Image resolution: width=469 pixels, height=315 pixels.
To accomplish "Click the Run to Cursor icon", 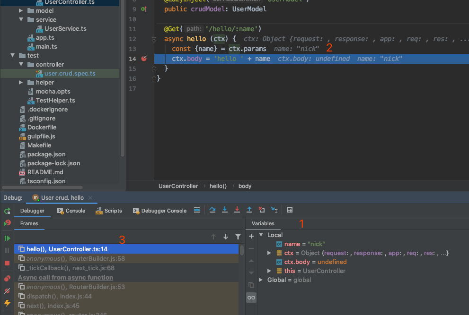I will point(274,210).
